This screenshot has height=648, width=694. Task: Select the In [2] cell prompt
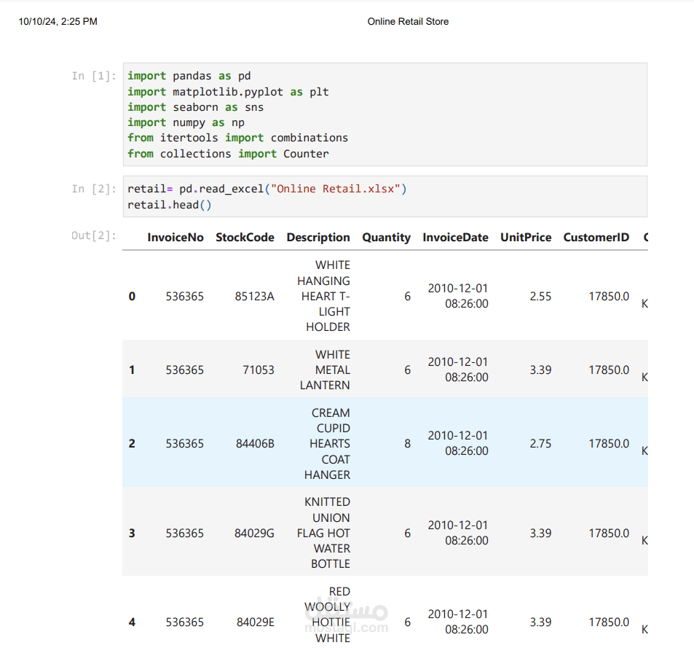94,189
